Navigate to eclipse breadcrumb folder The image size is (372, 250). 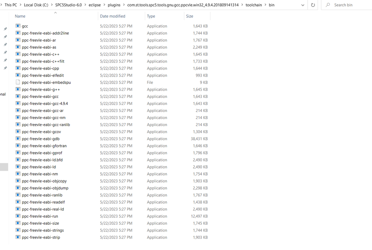(95, 5)
